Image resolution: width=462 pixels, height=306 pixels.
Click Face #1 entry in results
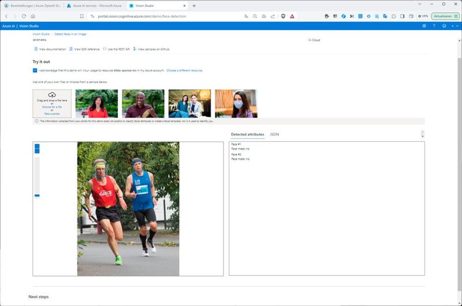pos(236,144)
